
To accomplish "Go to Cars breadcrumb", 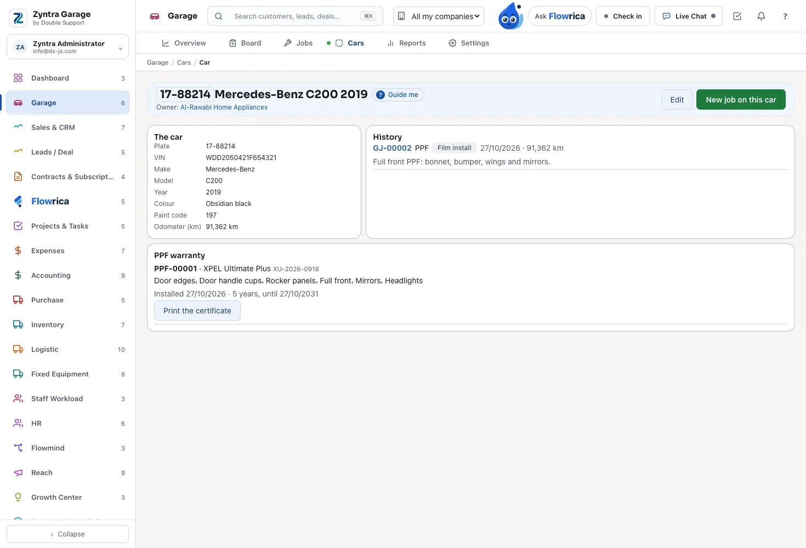I will click(184, 62).
